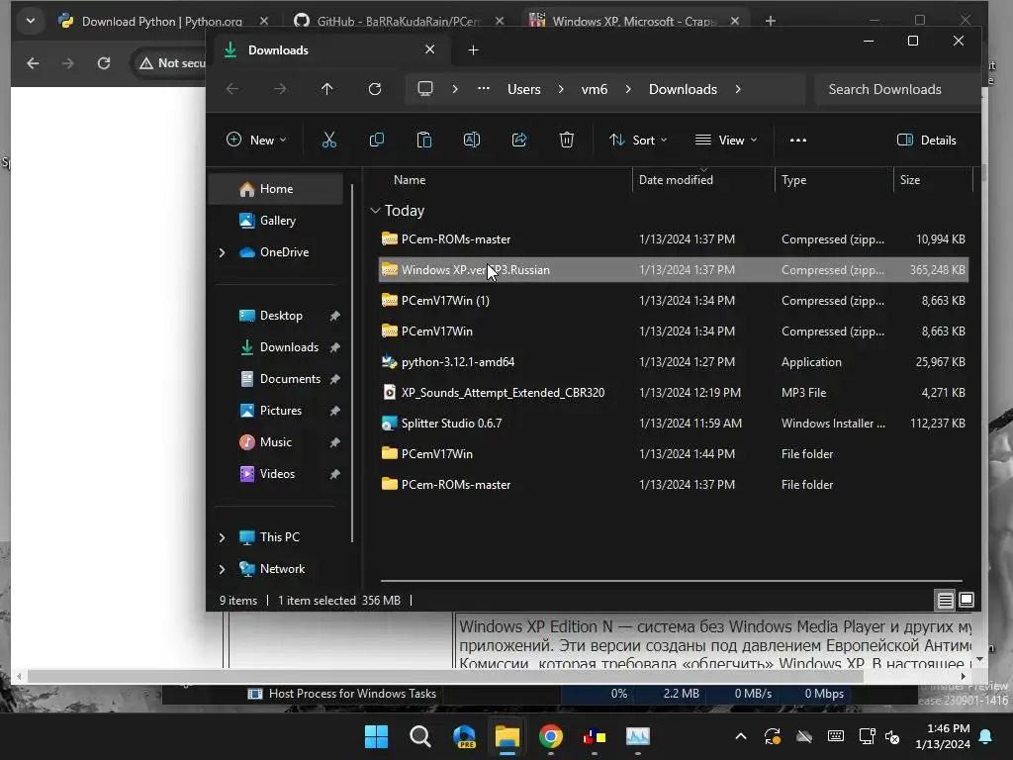The height and width of the screenshot is (760, 1013).
Task: Collapse the Today group
Action: [375, 211]
